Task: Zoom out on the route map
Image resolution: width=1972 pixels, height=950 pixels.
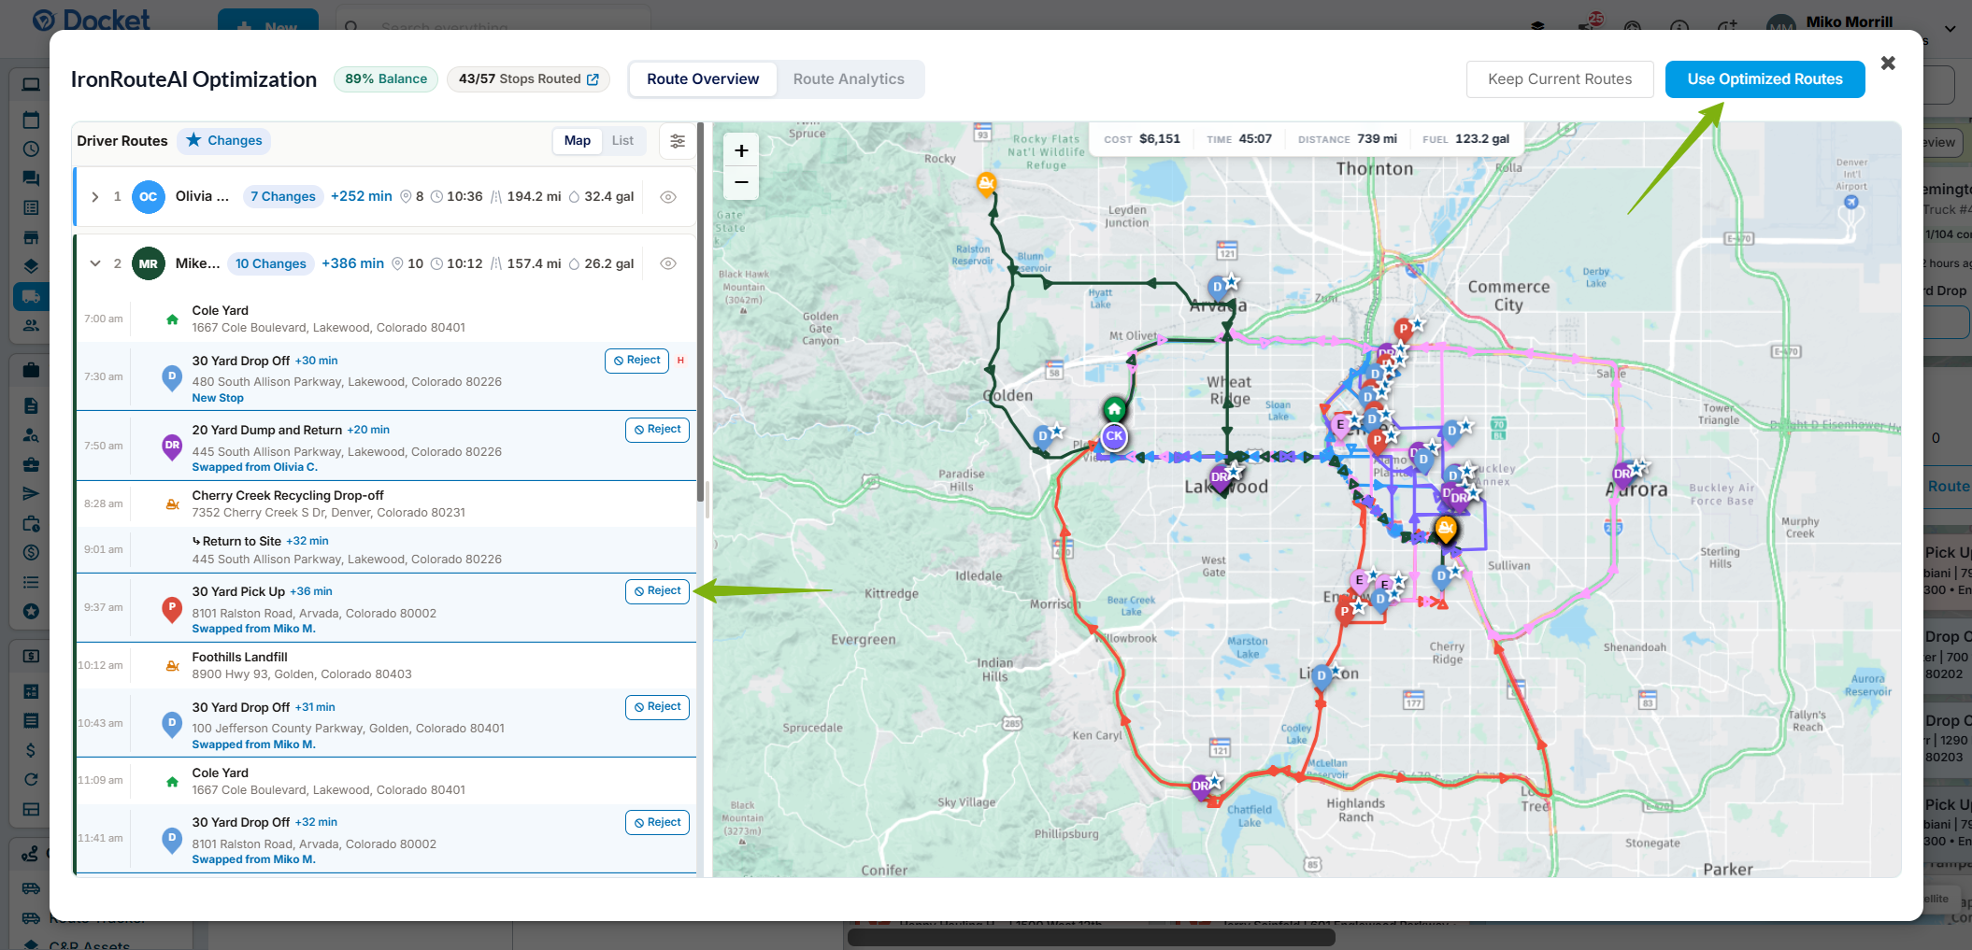Action: click(741, 182)
